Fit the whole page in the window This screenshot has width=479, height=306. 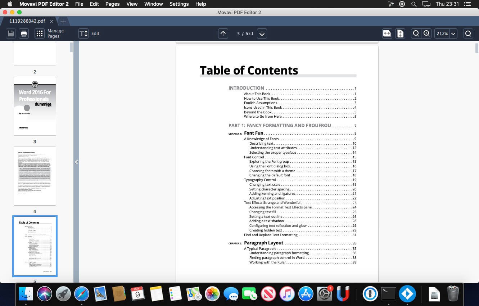pos(400,33)
